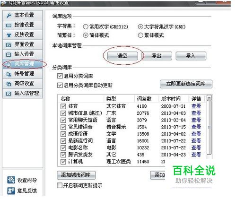Open the 帐号管理 tab
Image resolution: width=236 pixels, height=199 pixels.
pos(23,74)
